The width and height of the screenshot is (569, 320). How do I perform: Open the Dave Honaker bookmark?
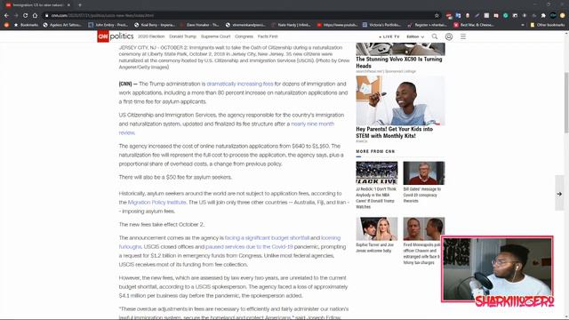[199, 25]
